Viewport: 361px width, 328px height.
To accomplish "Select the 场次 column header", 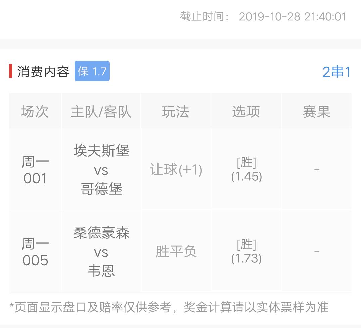I will point(35,111).
